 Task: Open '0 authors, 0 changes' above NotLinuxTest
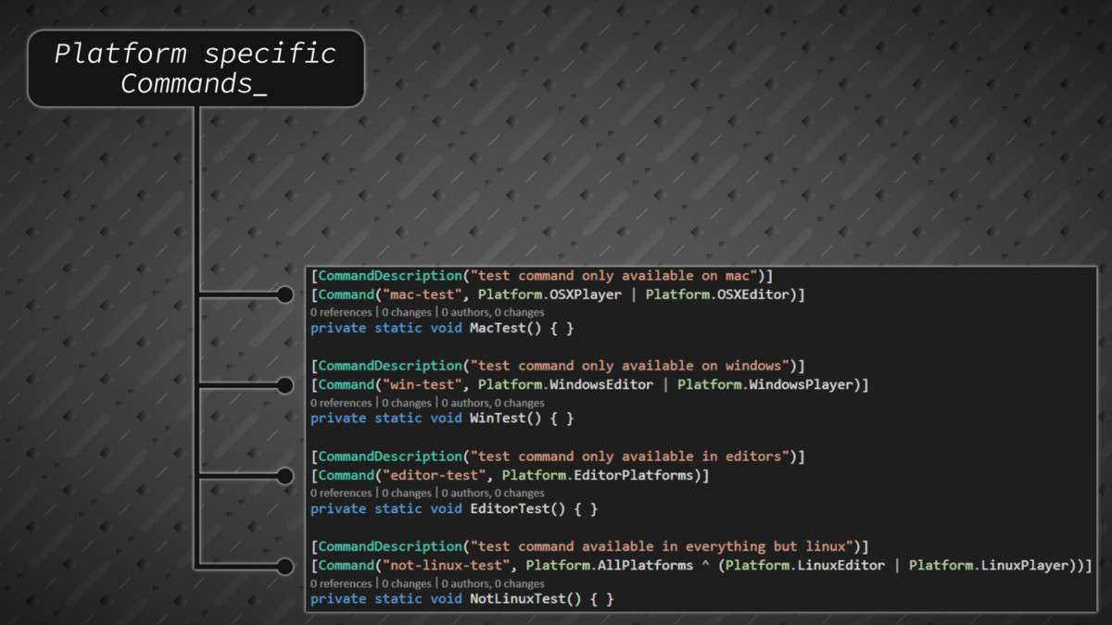(492, 584)
